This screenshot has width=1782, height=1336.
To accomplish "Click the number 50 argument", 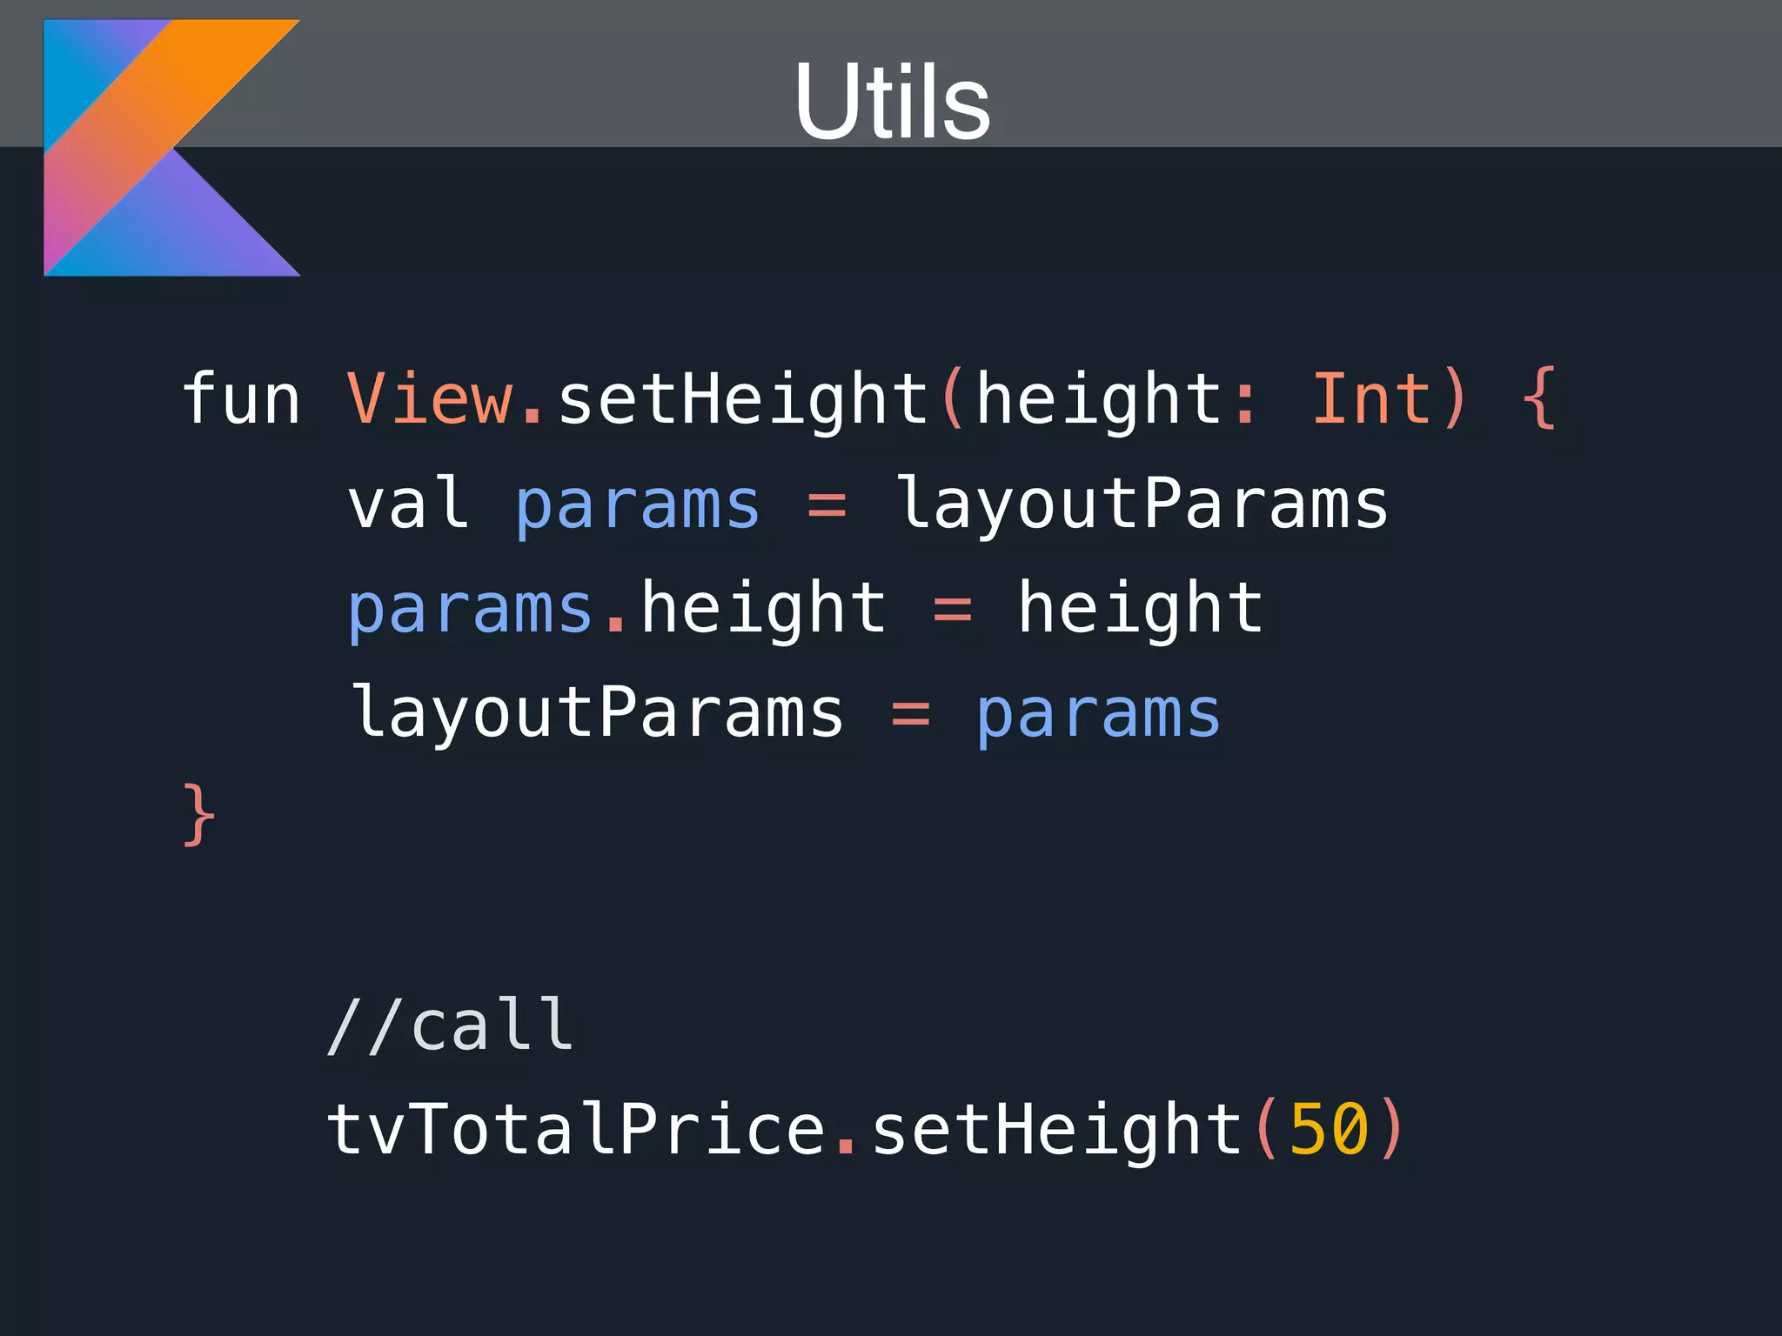I will (1329, 1129).
